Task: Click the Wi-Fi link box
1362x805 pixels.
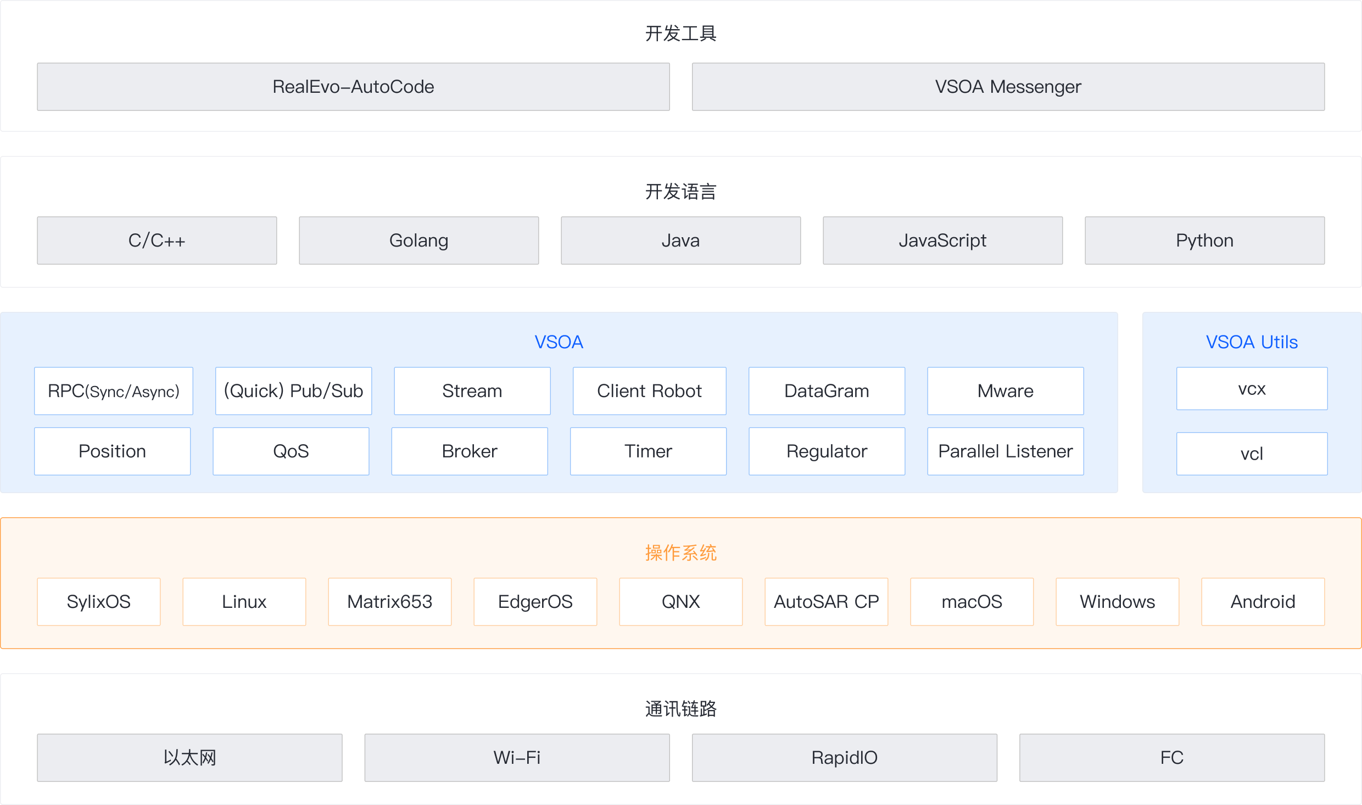Action: click(x=517, y=758)
